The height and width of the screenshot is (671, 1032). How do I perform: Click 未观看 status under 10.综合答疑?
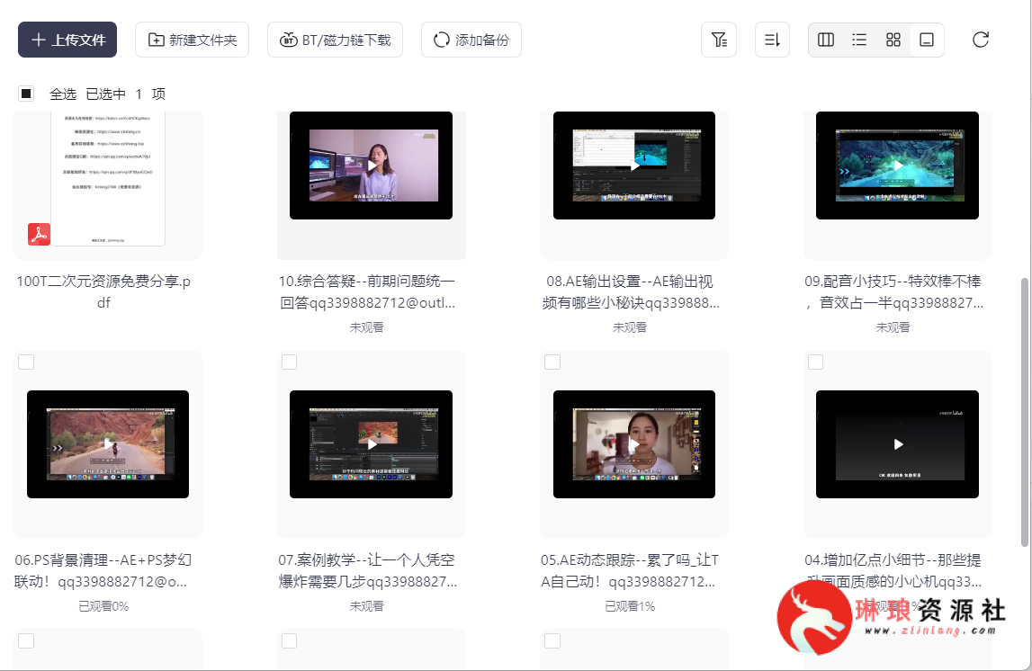coord(366,327)
